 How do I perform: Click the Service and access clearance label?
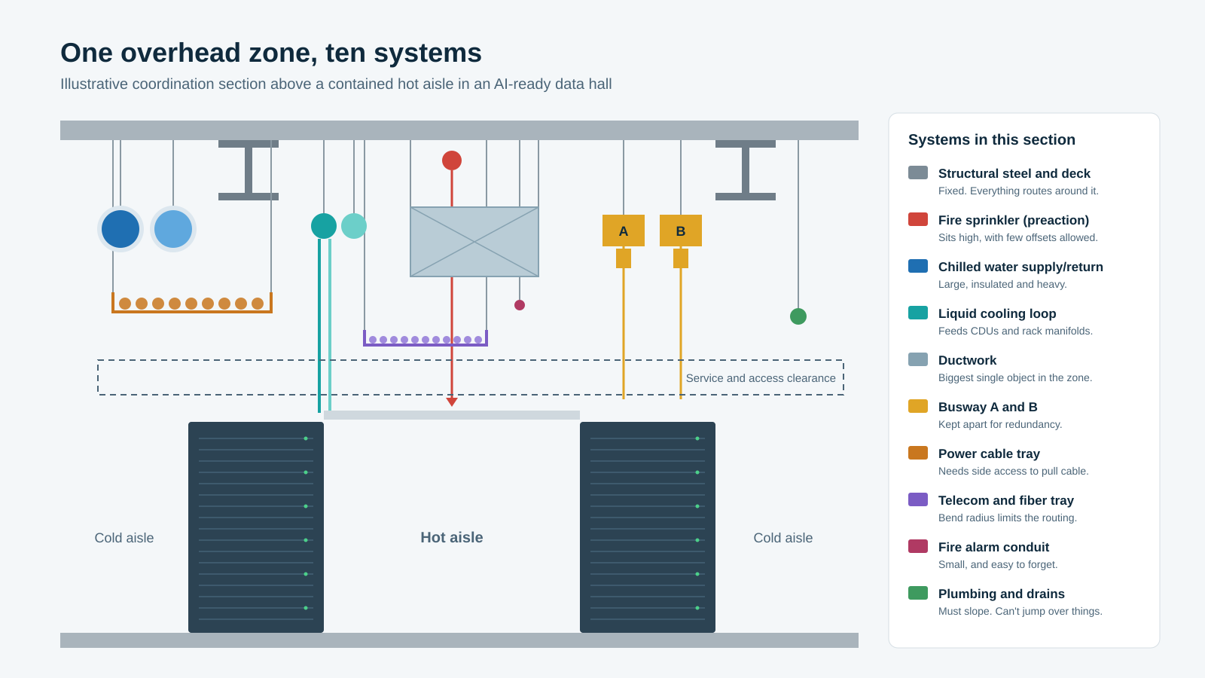pos(761,378)
